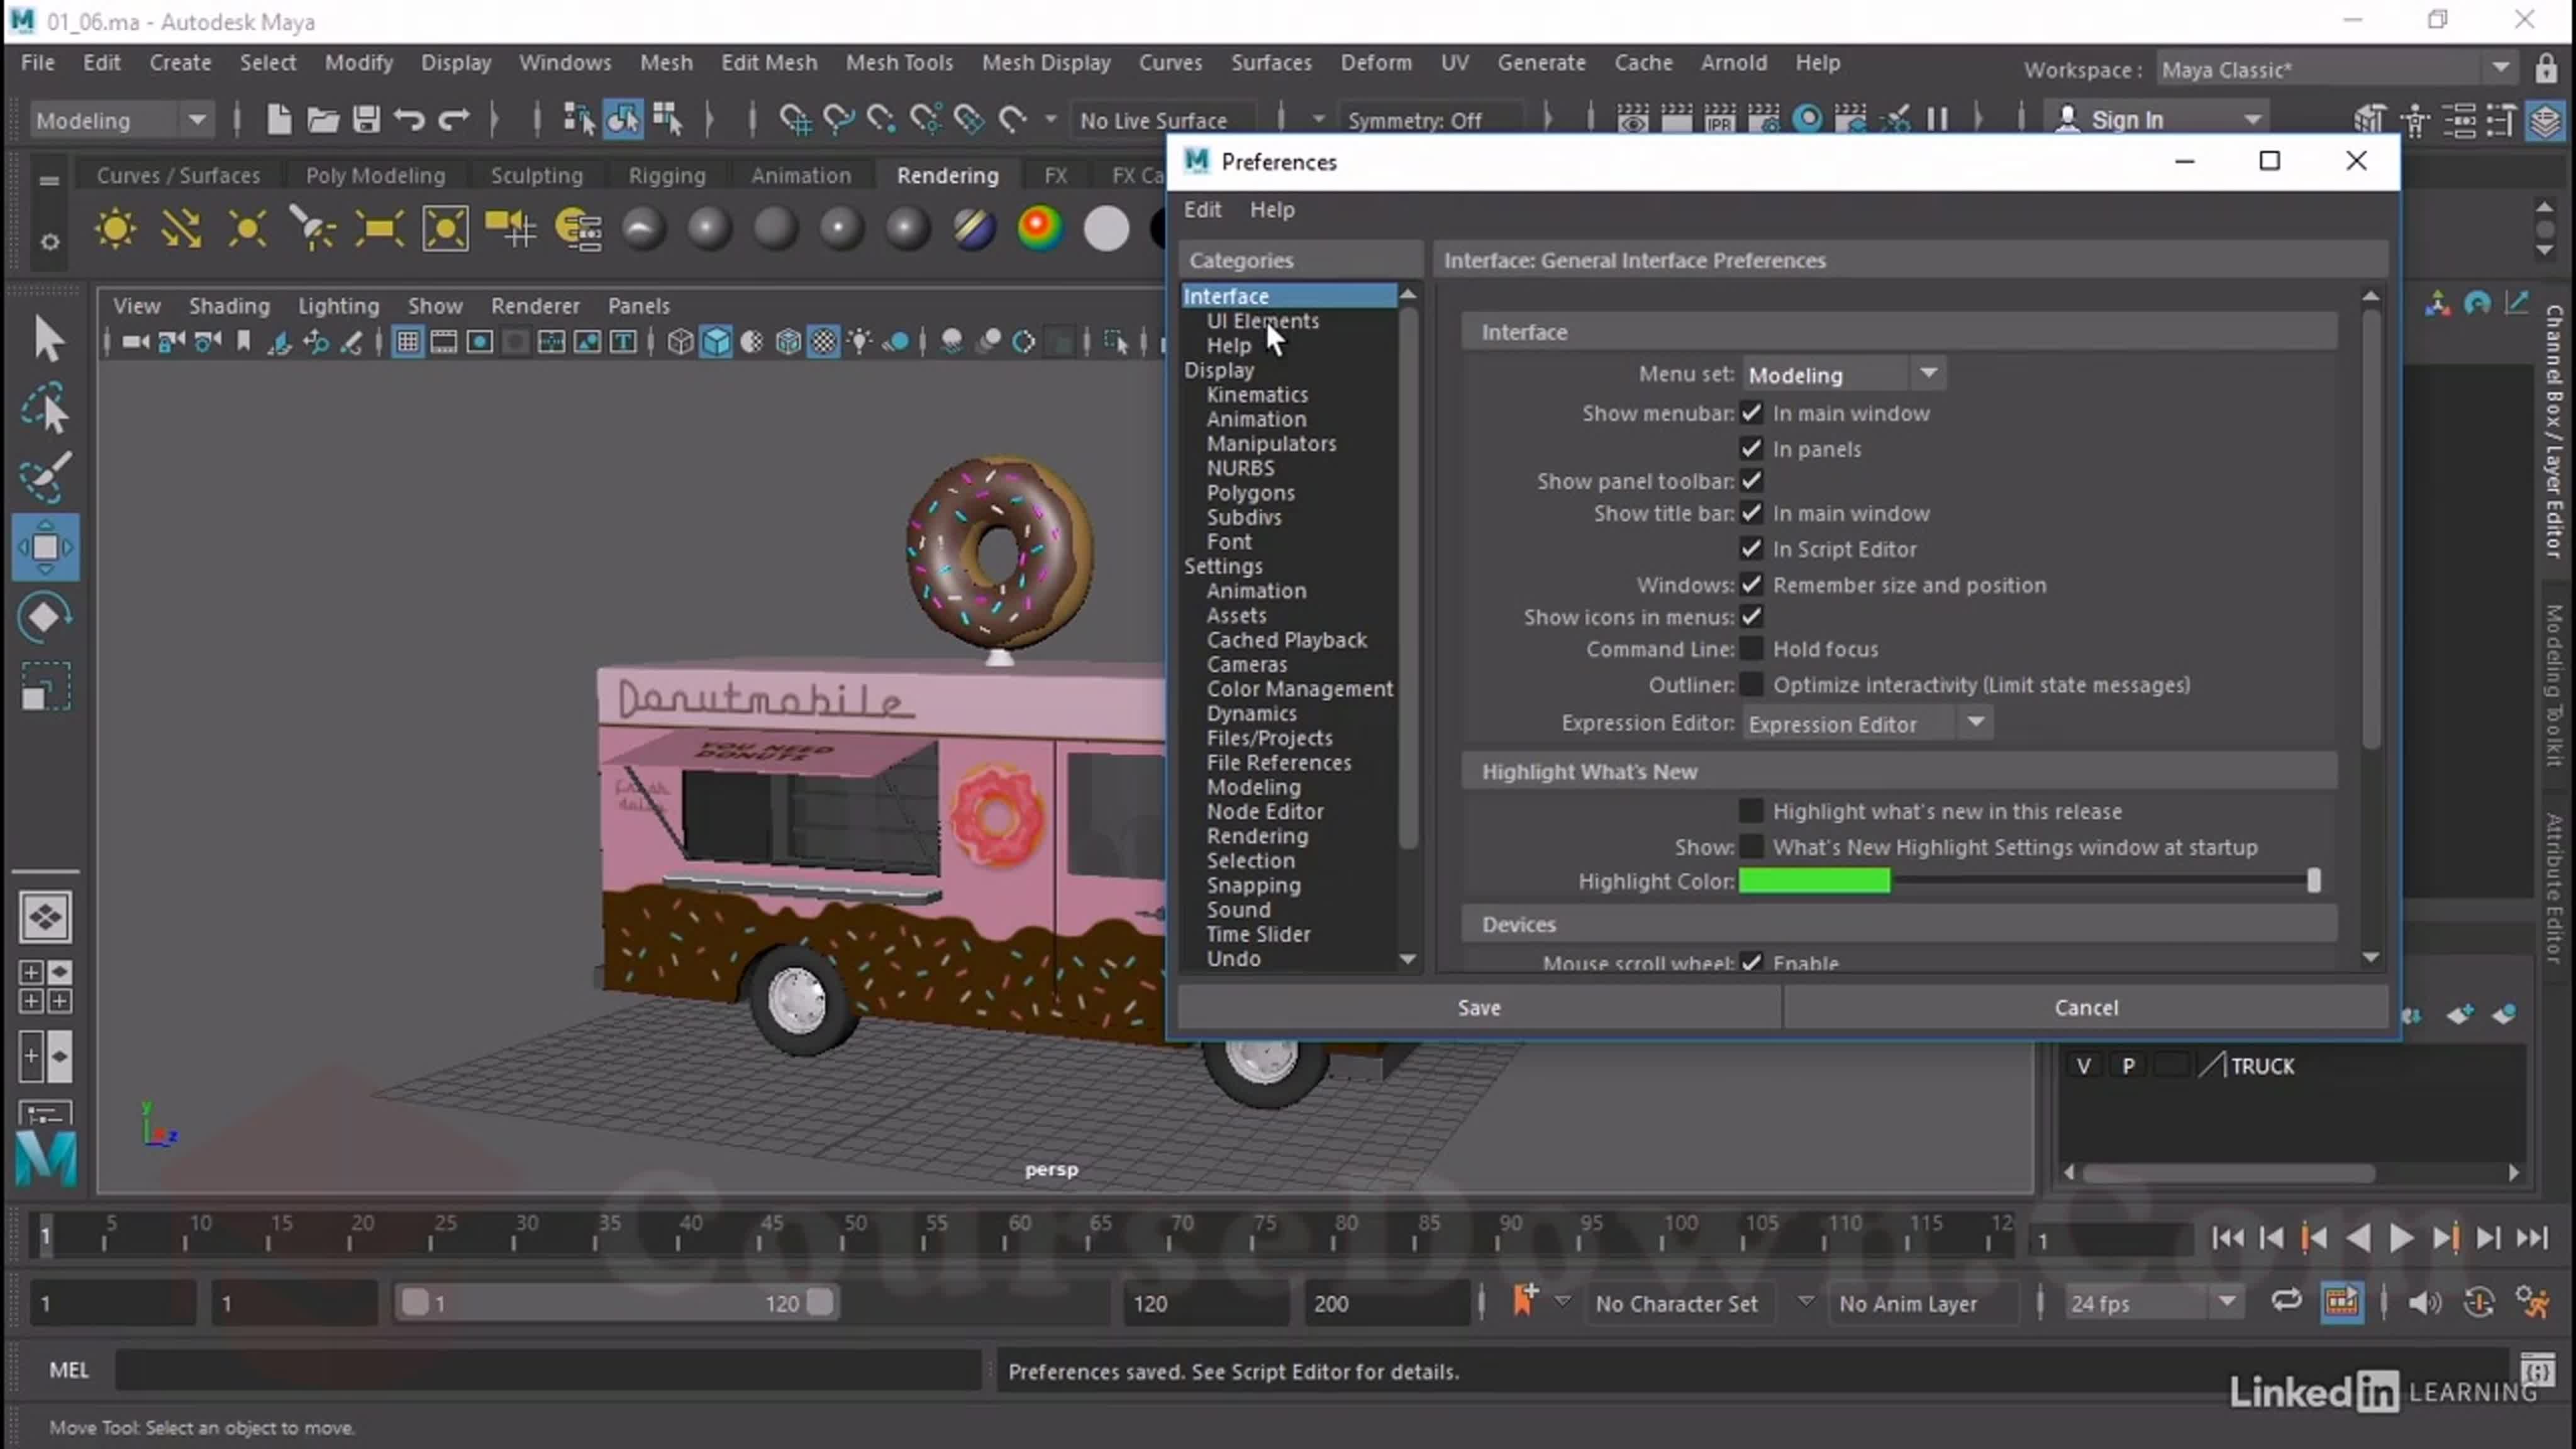This screenshot has height=1449, width=2576.
Task: Jump to the end of playback range
Action: tap(2532, 1238)
